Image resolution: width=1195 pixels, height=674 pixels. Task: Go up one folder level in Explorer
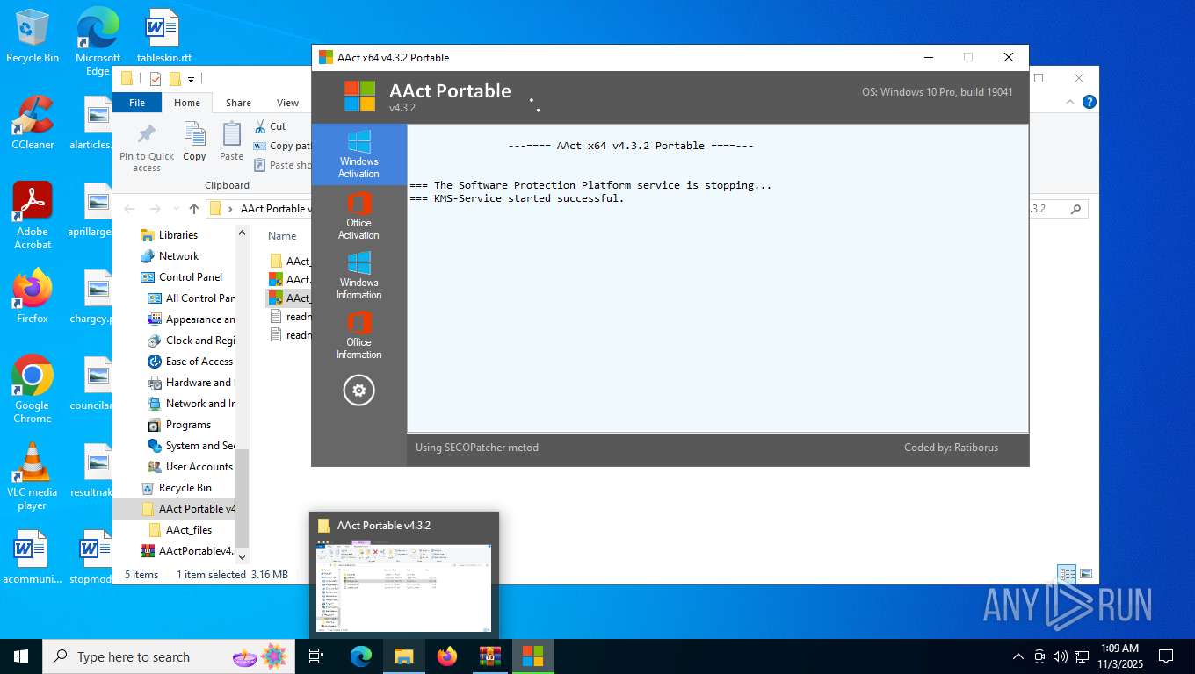point(194,209)
